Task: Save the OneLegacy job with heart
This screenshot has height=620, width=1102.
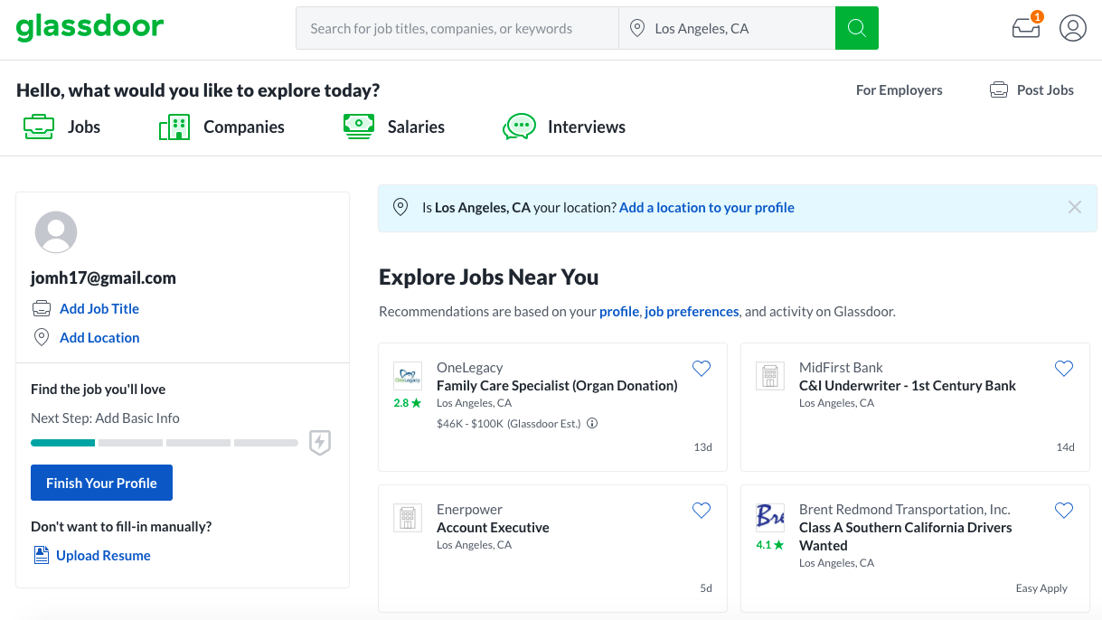Action: coord(702,368)
